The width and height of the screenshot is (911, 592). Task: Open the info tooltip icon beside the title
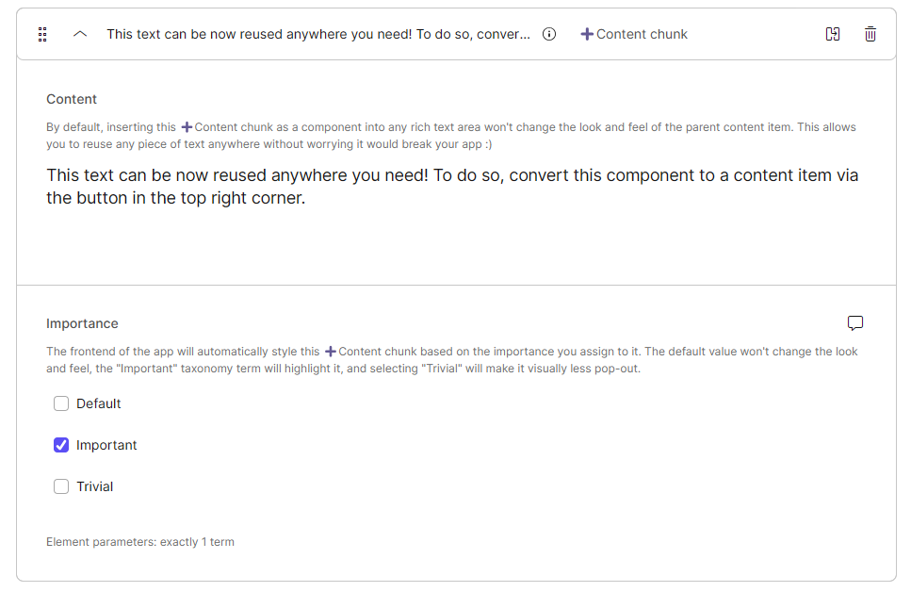549,34
